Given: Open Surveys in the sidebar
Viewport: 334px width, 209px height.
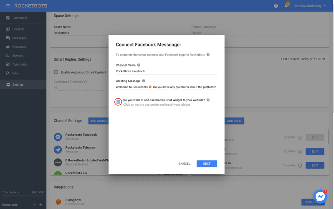Looking at the screenshot, I should [23, 56].
